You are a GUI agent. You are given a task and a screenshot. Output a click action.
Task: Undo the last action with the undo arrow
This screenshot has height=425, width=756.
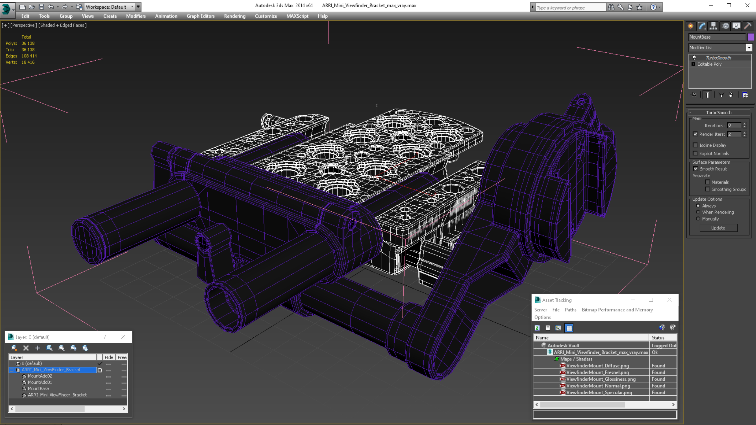[51, 7]
